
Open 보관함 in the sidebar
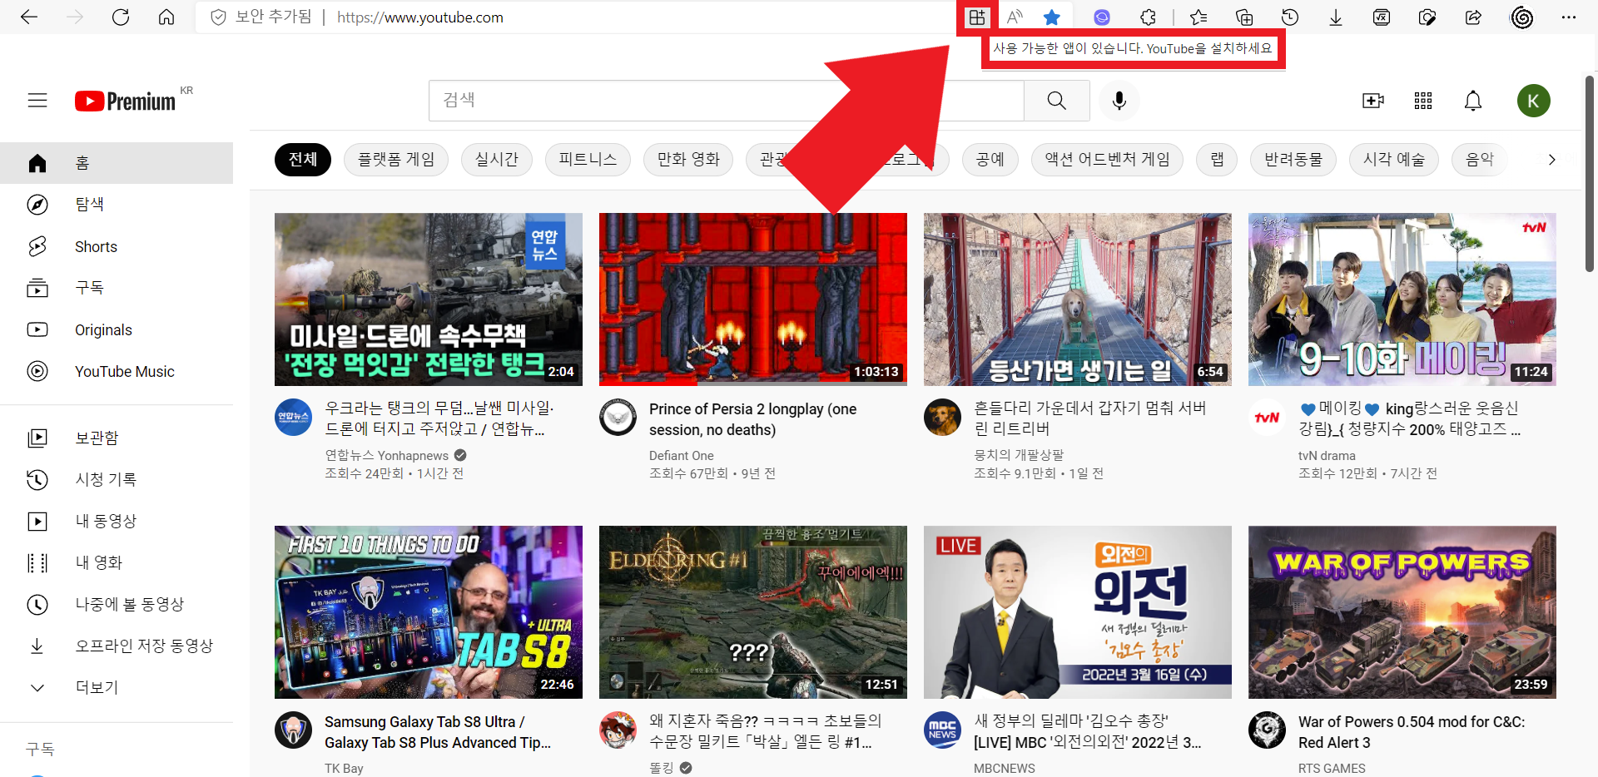(117, 438)
